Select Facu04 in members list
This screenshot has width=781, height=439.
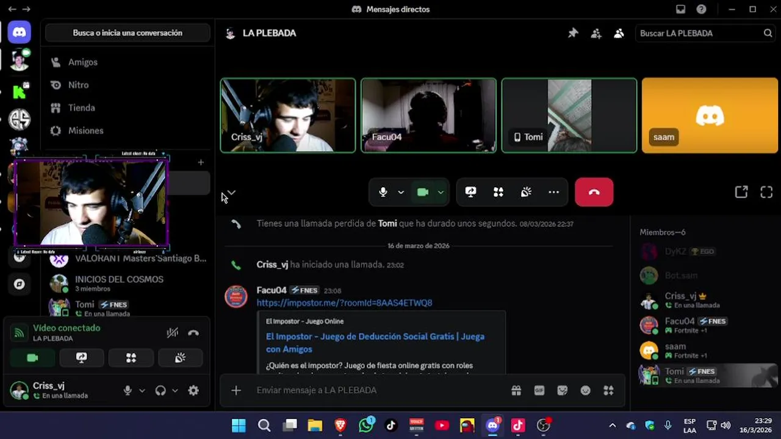[707, 325]
